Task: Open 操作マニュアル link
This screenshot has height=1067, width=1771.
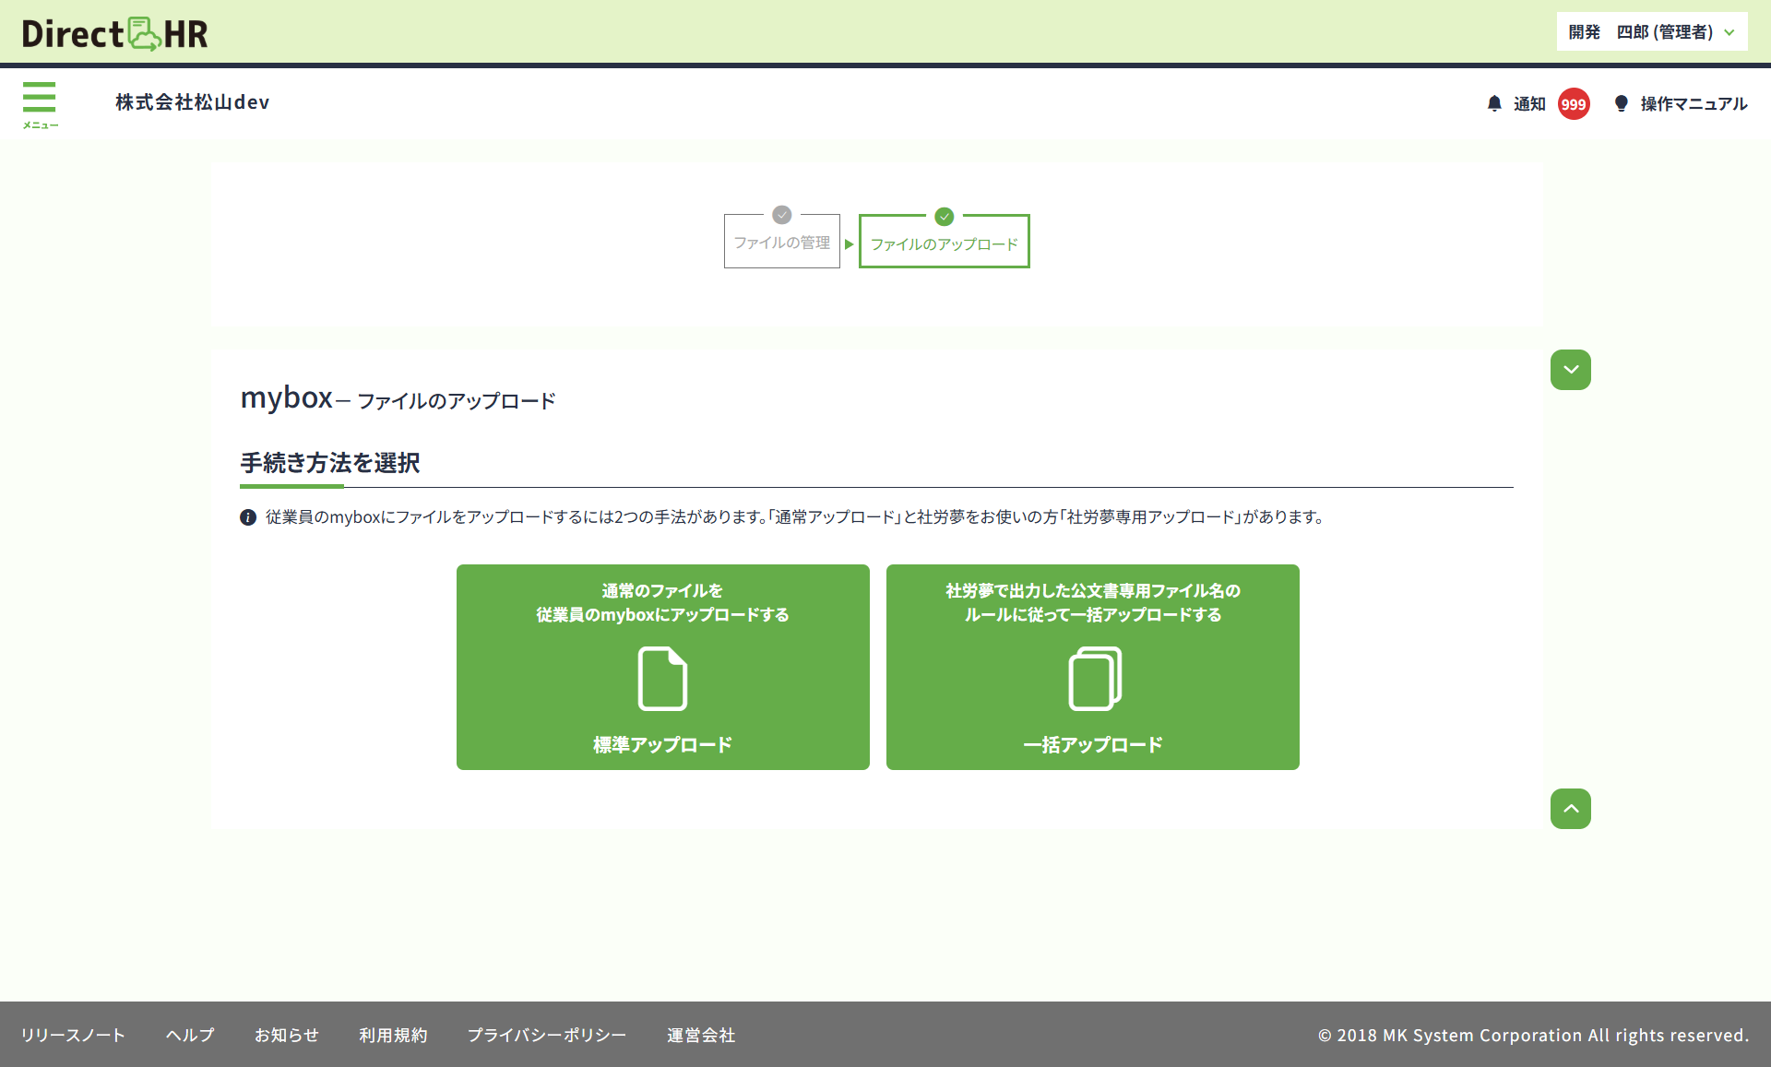Action: click(1694, 104)
